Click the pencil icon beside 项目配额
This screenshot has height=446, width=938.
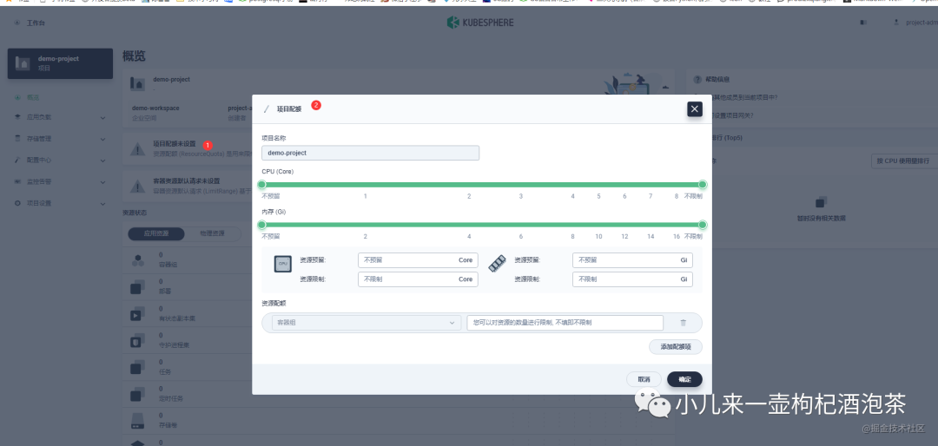(x=267, y=108)
